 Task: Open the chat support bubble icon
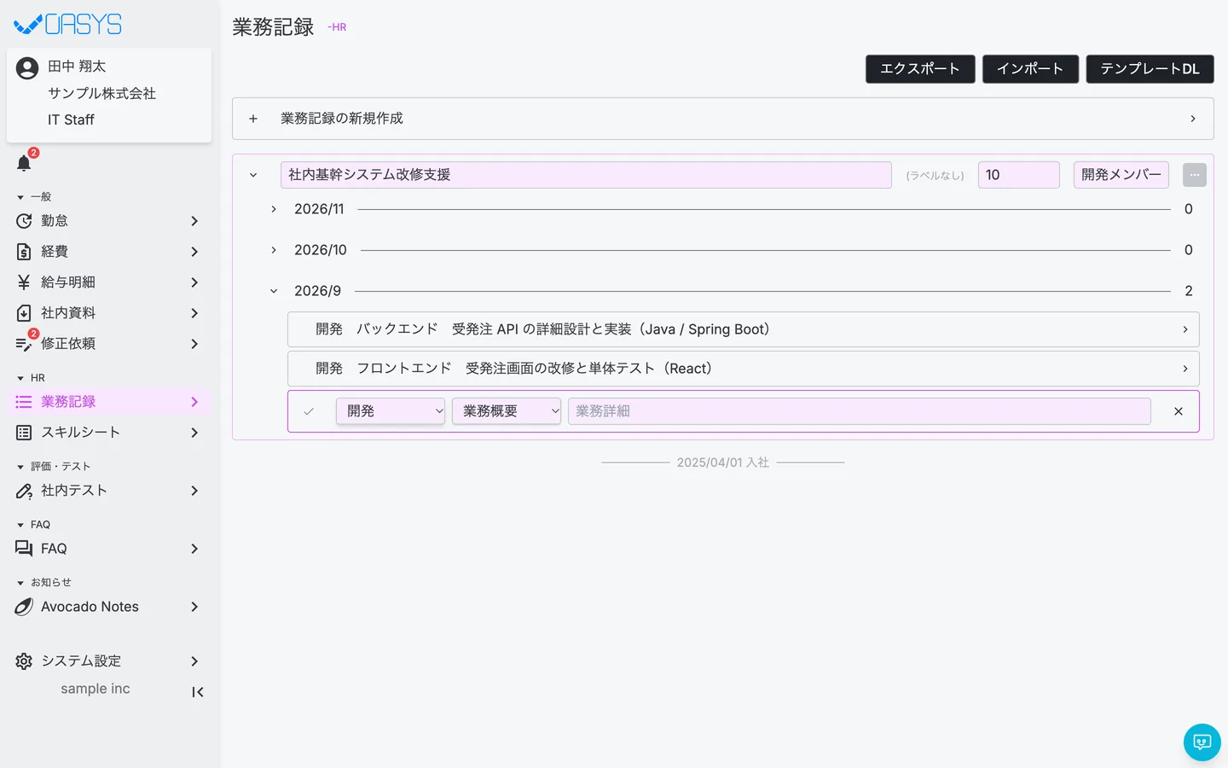[x=1202, y=742]
